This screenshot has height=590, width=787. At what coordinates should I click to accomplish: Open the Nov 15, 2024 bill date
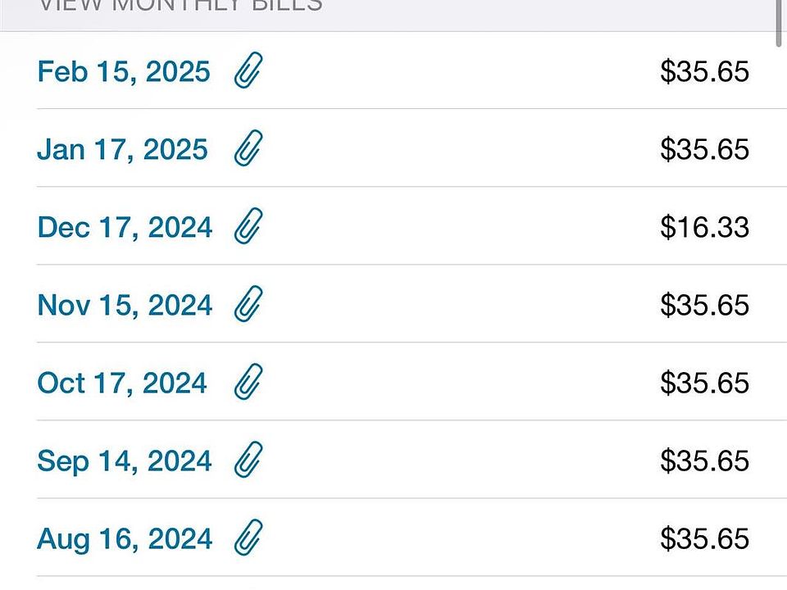pos(125,305)
